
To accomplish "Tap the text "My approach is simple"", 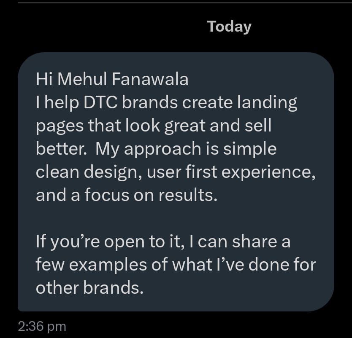I will (186, 149).
